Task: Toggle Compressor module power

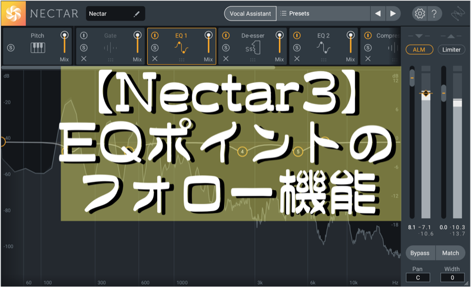Action: 368,35
